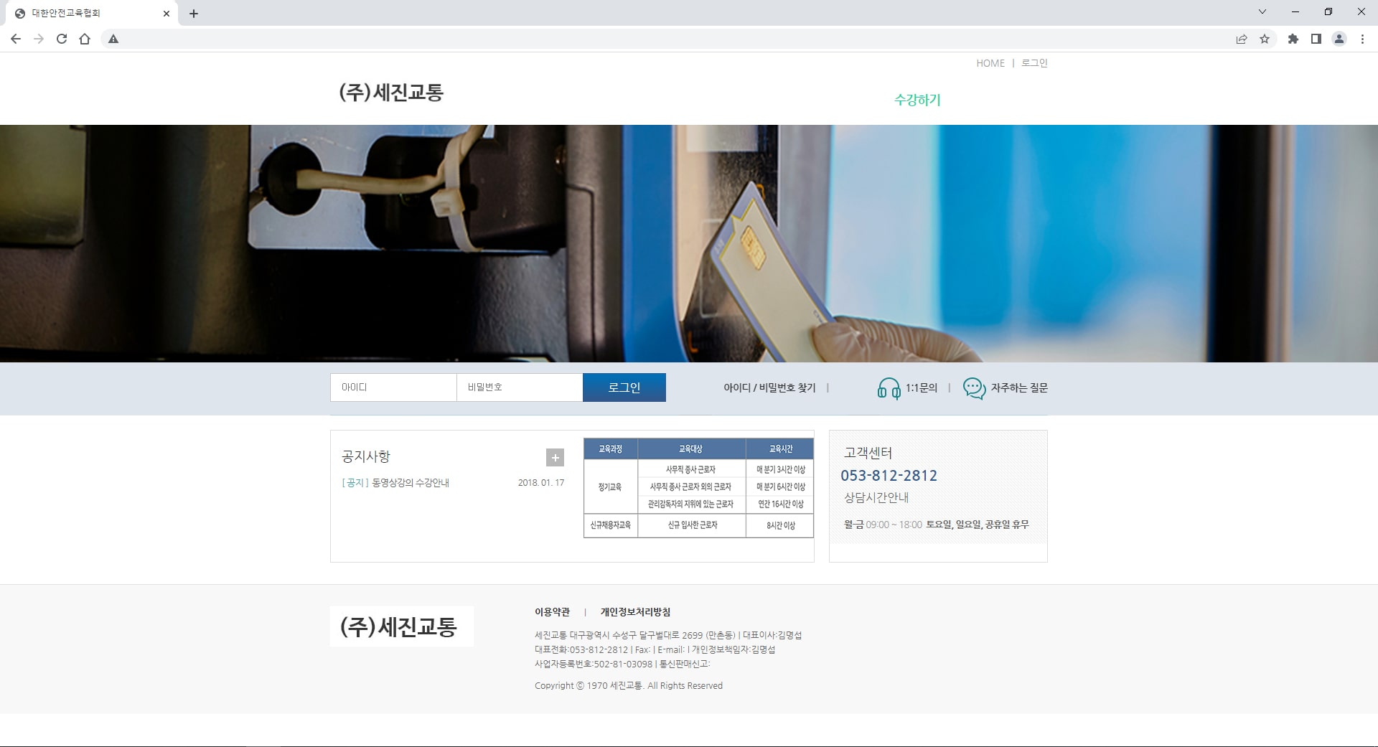Open the Chrome three-dot menu
This screenshot has width=1378, height=747.
1362,39
